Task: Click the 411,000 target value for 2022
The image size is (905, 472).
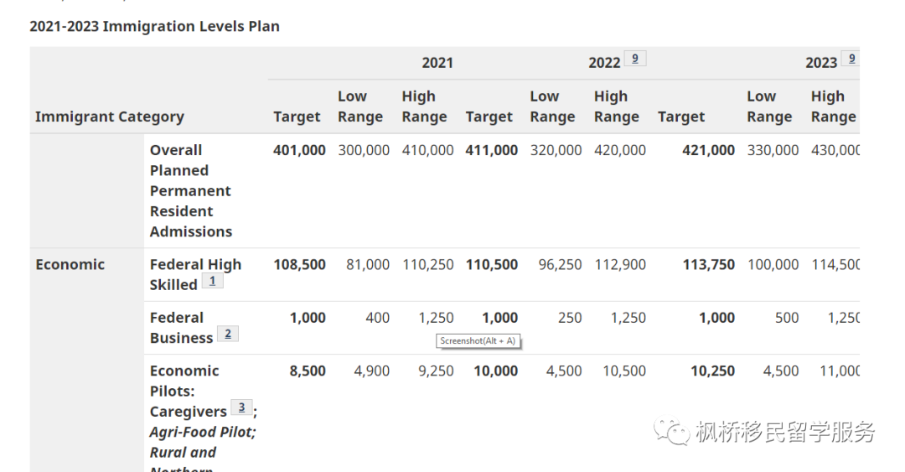Action: 491,150
